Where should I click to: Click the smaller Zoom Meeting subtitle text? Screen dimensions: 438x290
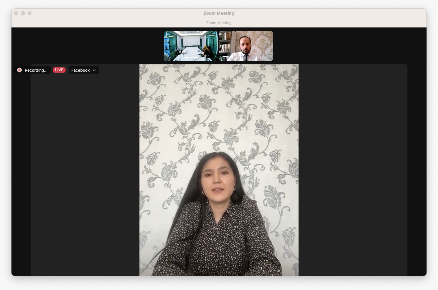(219, 23)
